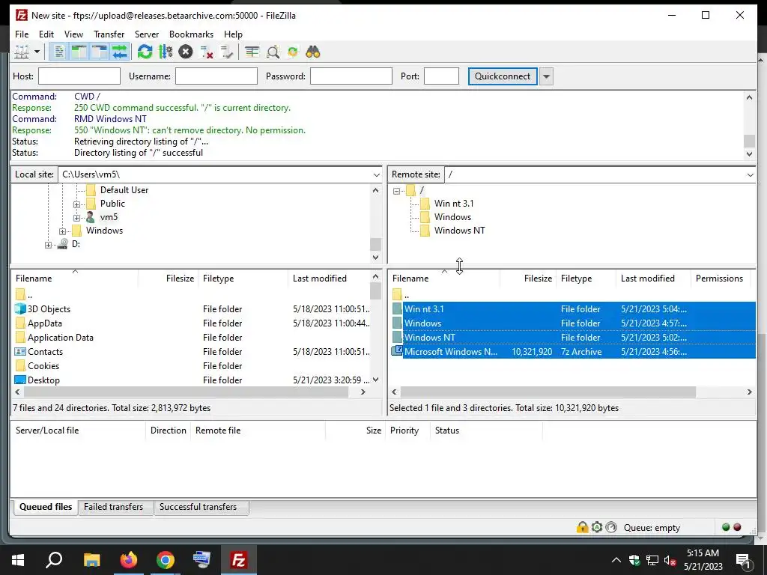This screenshot has height=575, width=767.
Task: Toggle directory comparison
Action: coord(273,52)
